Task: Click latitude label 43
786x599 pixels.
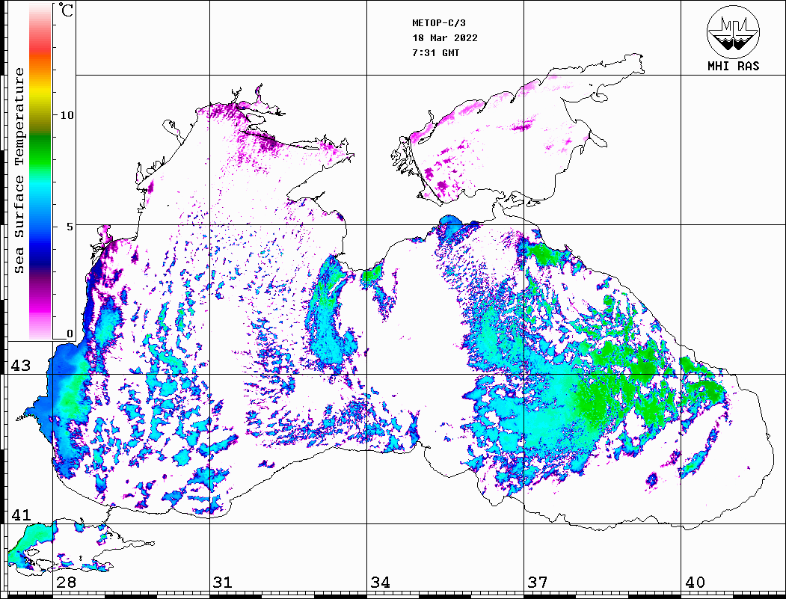Action: click(x=21, y=366)
